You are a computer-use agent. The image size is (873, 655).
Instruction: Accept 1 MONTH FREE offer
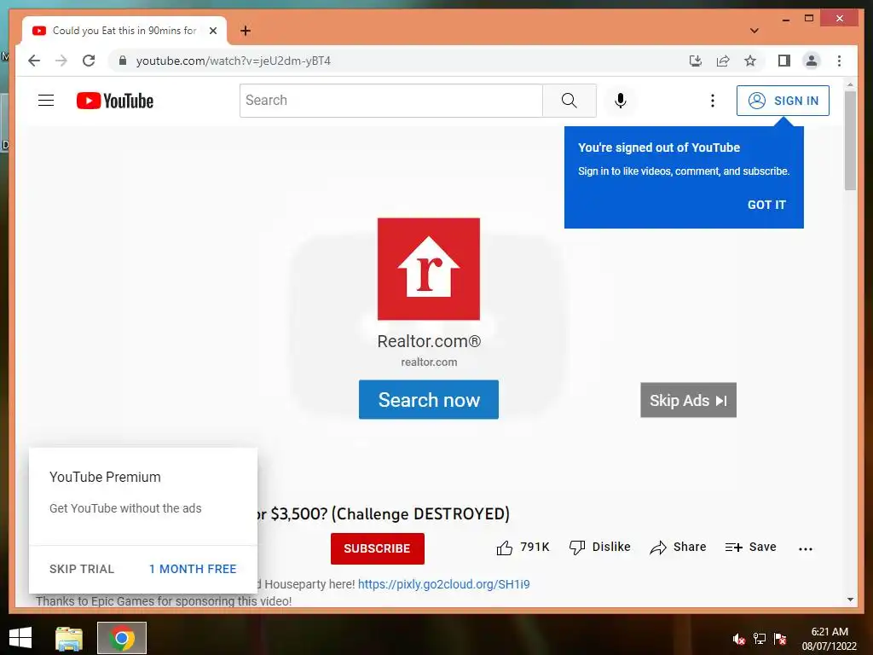pyautogui.click(x=193, y=569)
